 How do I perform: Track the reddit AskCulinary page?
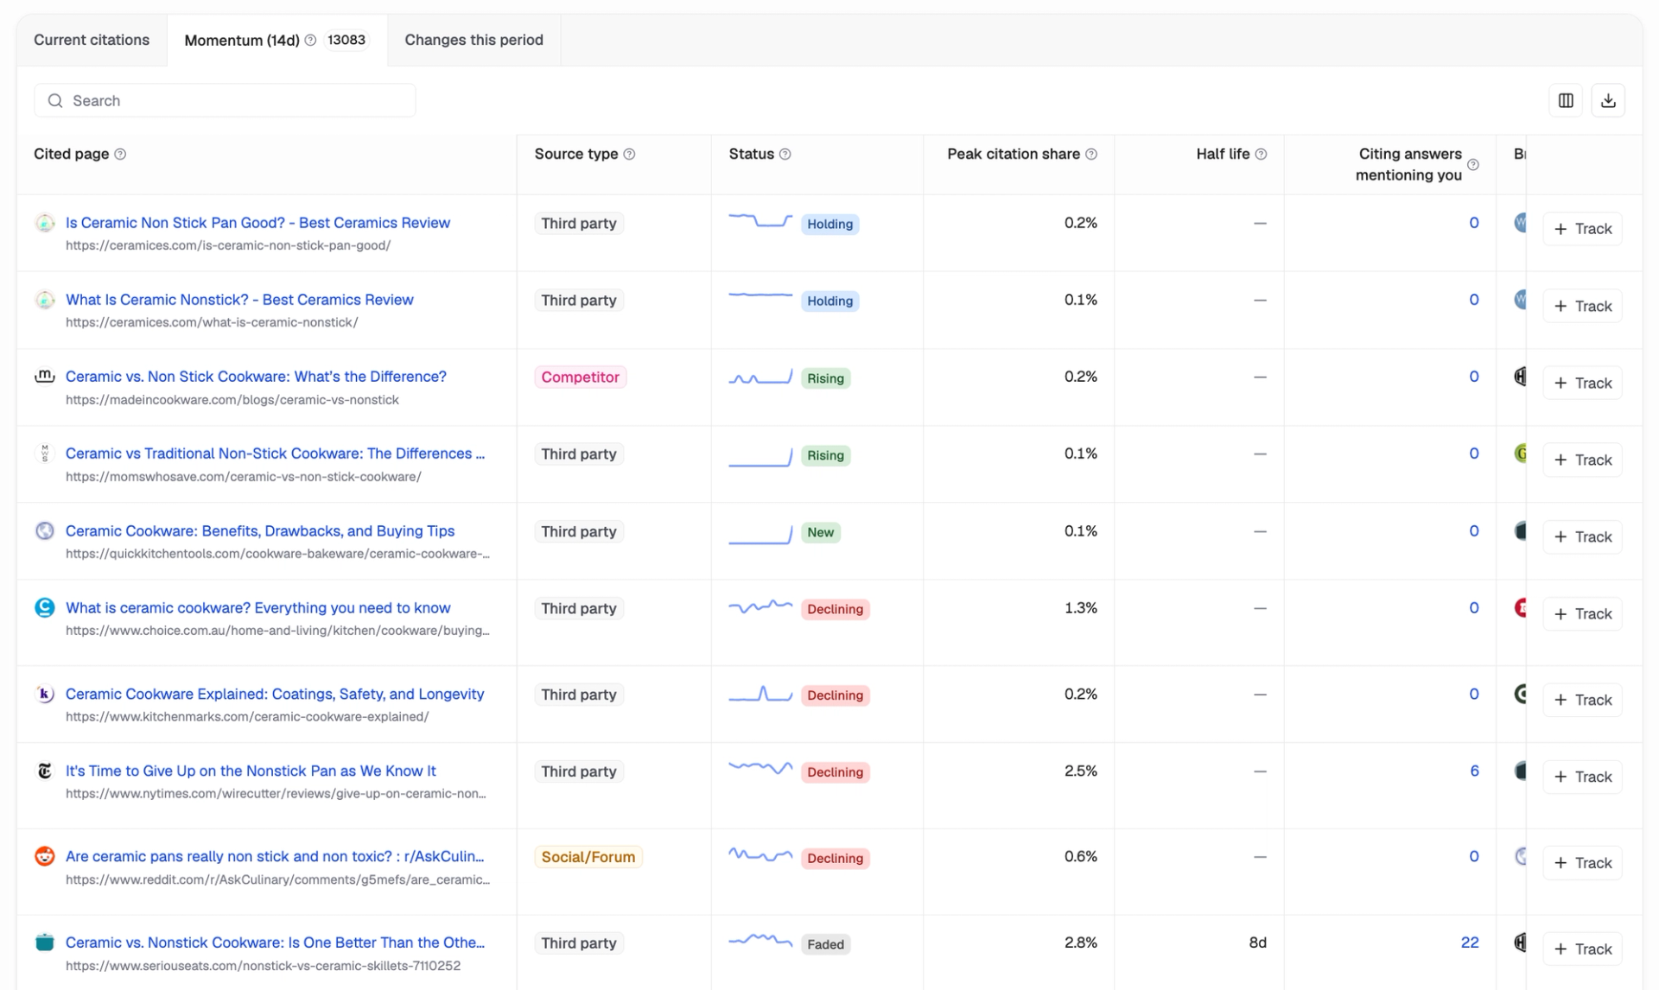click(1582, 863)
